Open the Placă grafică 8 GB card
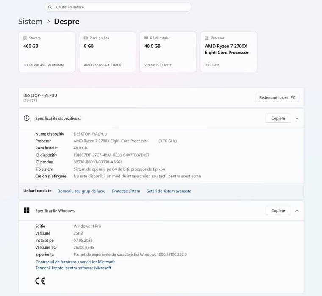322x296 pixels. tap(107, 52)
